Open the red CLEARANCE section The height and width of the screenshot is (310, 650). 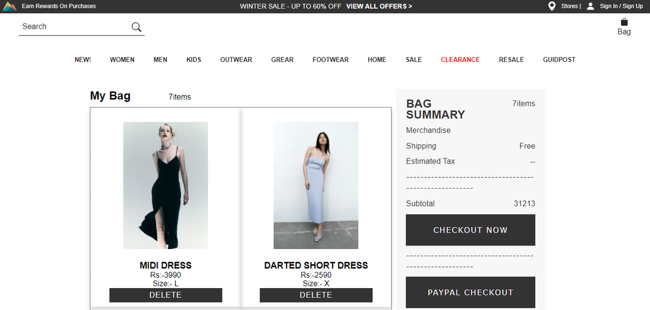click(x=460, y=59)
